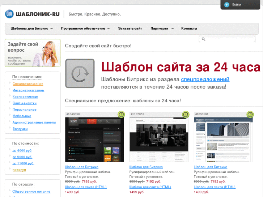Click the #1137053 template number
The height and width of the screenshot is (197, 263).
(137, 114)
